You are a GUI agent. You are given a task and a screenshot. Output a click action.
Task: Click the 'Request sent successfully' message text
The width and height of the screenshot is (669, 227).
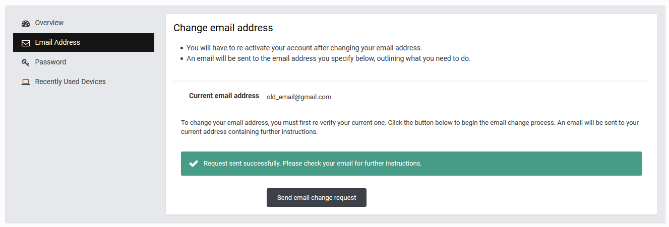click(313, 164)
